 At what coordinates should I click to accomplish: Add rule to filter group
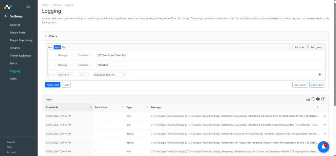(297, 47)
